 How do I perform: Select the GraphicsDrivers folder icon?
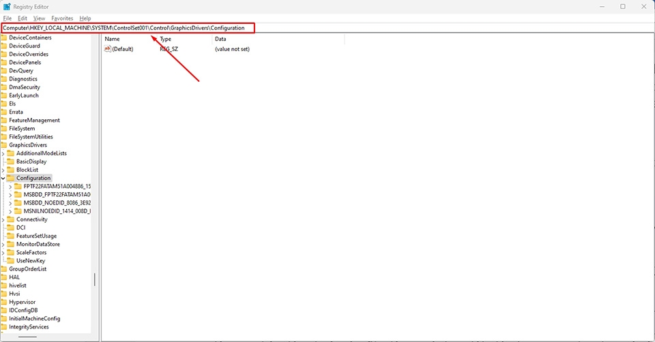tap(4, 145)
